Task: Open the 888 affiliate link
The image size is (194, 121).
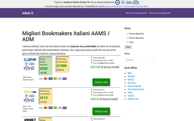Action: click(x=130, y=73)
